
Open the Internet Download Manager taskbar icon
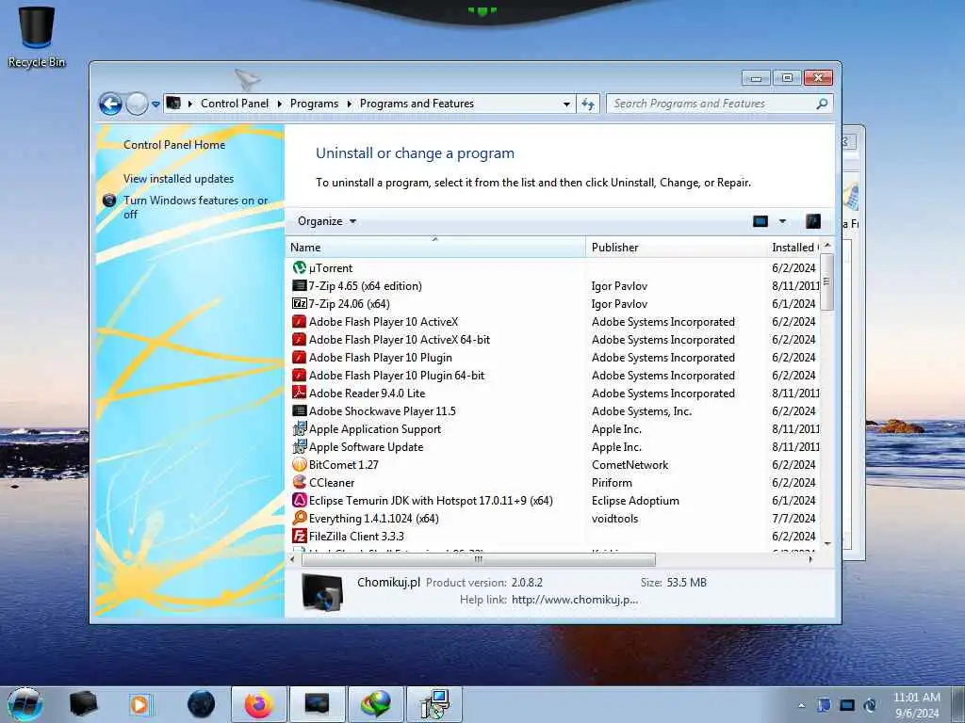pyautogui.click(x=376, y=704)
